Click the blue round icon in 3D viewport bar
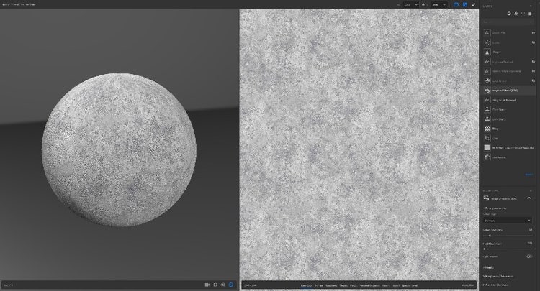 pos(231,285)
